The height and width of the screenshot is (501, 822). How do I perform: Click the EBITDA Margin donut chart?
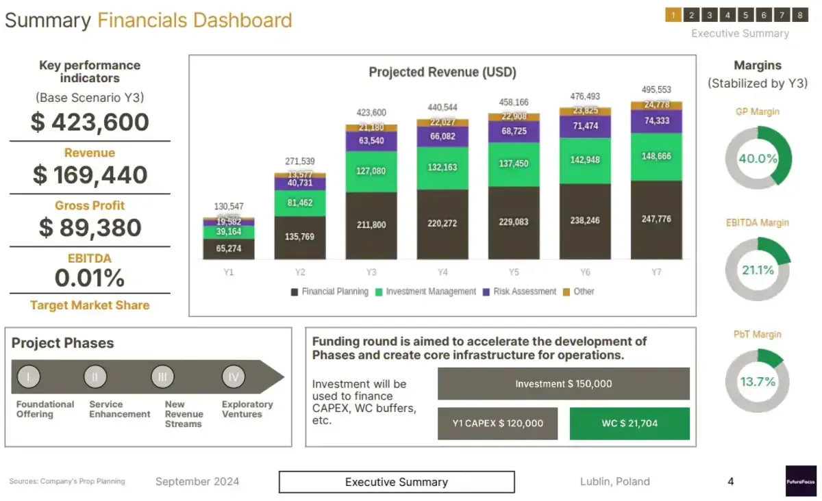758,270
